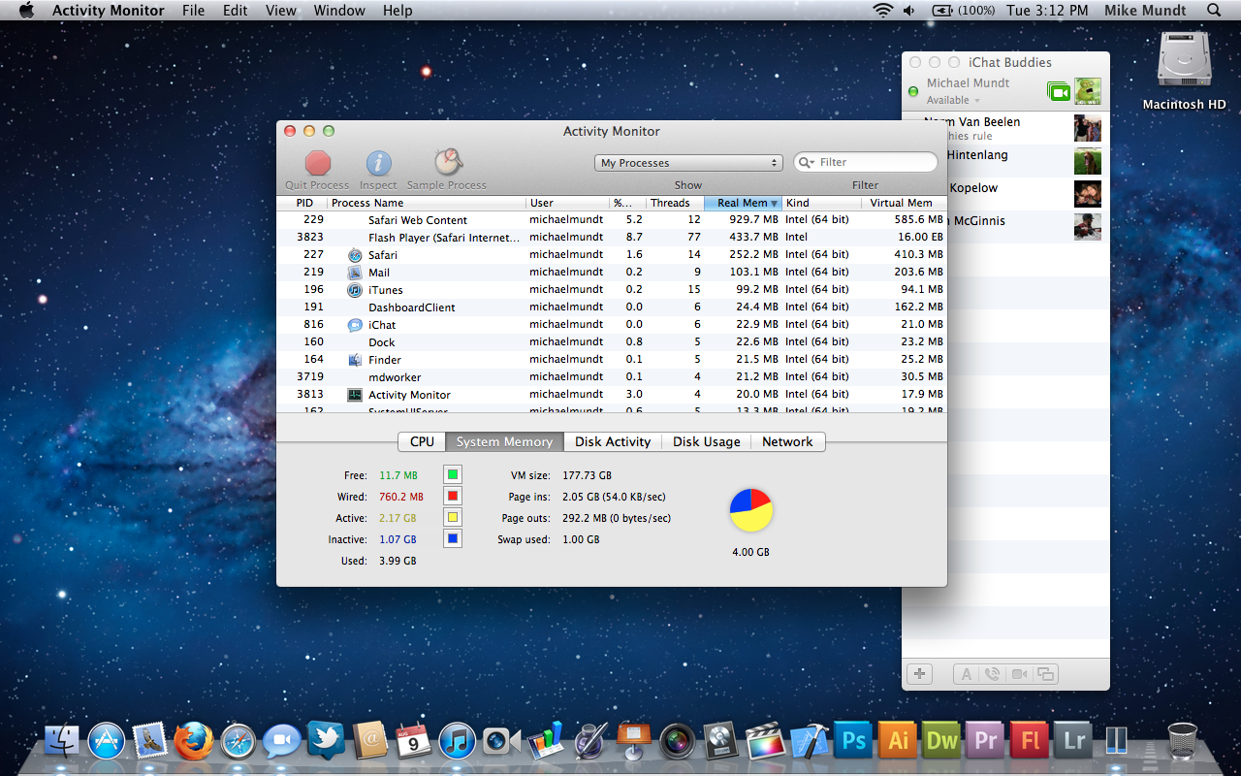Click the Real Mem column sort header
The image size is (1241, 776).
point(743,203)
